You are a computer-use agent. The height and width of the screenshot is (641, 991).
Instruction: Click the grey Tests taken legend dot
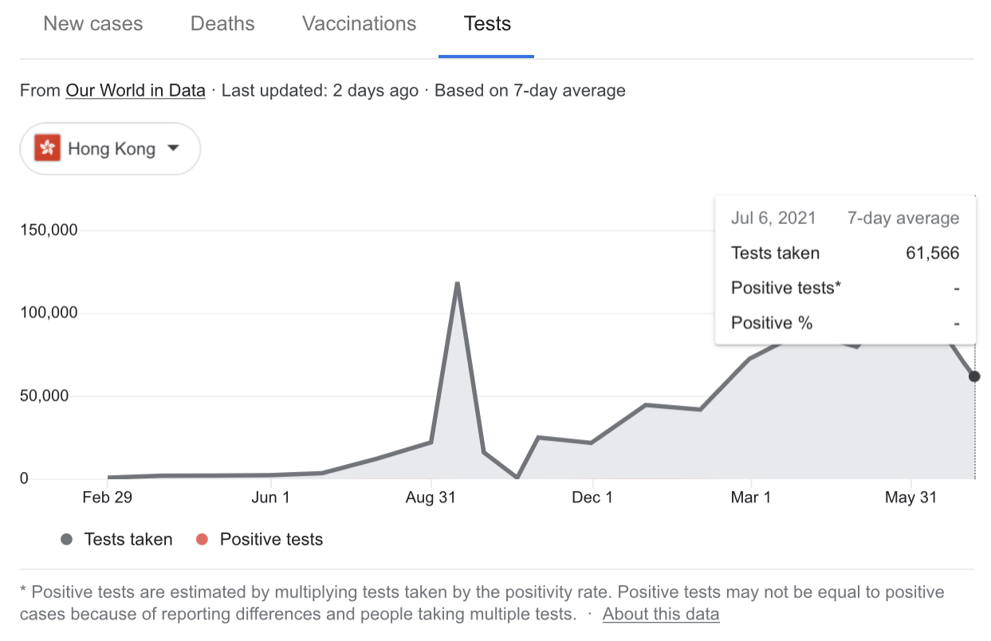pyautogui.click(x=67, y=540)
